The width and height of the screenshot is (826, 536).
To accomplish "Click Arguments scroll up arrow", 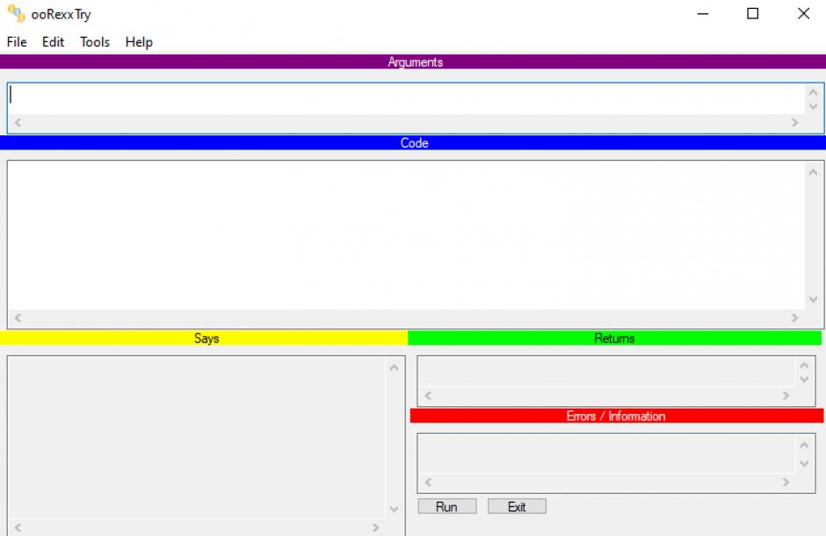I will click(814, 92).
